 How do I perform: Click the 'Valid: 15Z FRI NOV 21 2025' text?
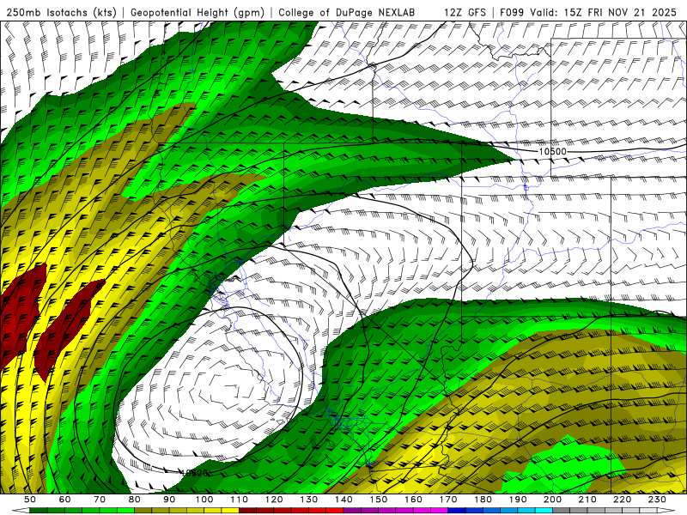click(x=603, y=13)
